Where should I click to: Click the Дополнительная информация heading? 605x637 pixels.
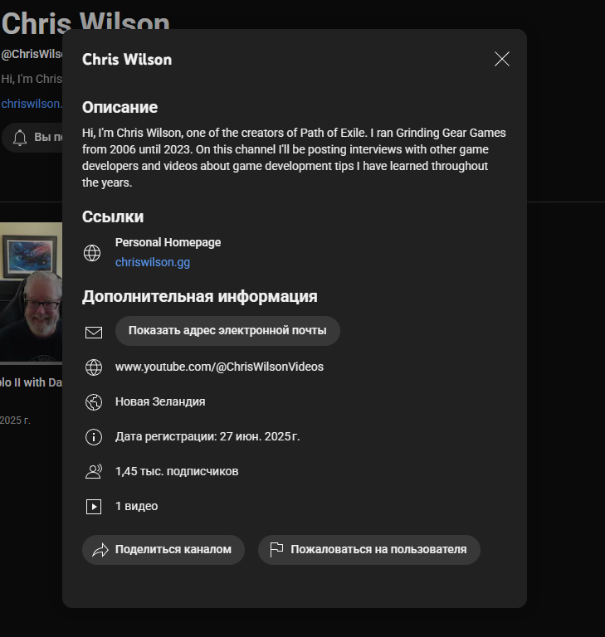tap(200, 297)
